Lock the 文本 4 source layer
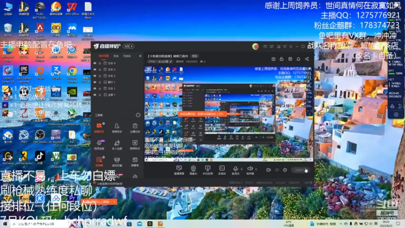 pos(100,63)
